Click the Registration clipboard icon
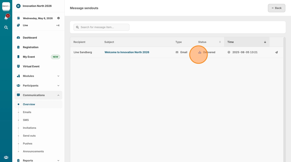 click(x=18, y=47)
